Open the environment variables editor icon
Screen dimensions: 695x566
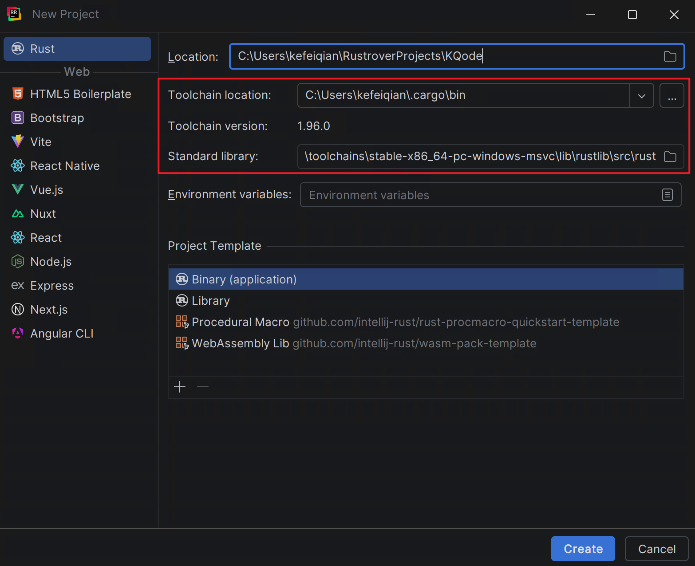point(667,195)
